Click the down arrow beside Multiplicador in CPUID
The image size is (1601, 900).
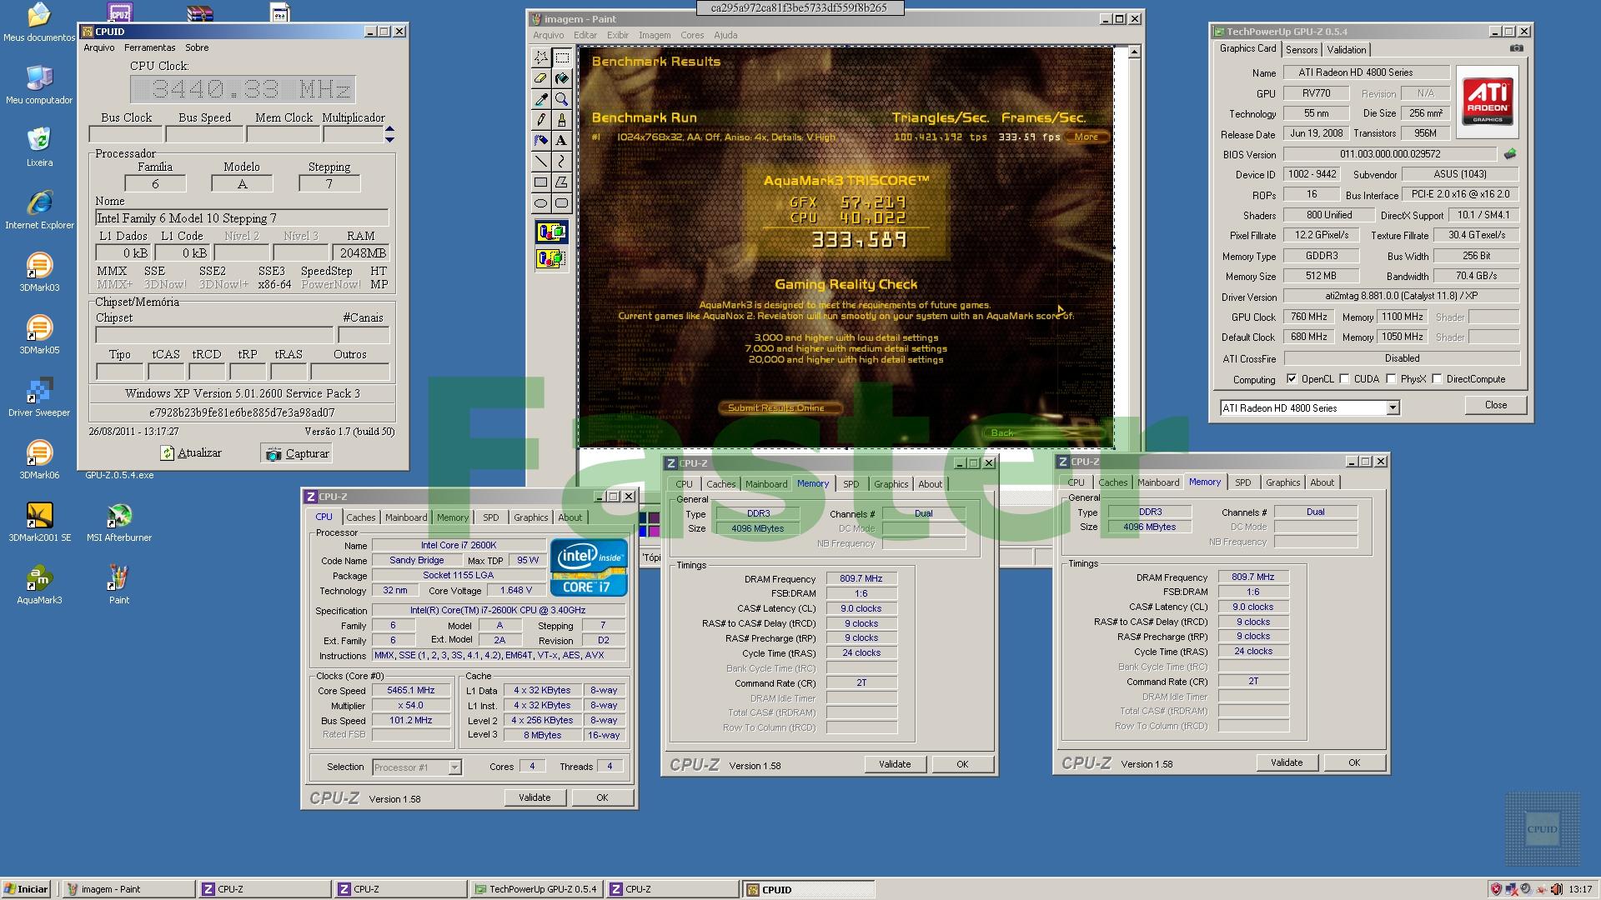389,139
